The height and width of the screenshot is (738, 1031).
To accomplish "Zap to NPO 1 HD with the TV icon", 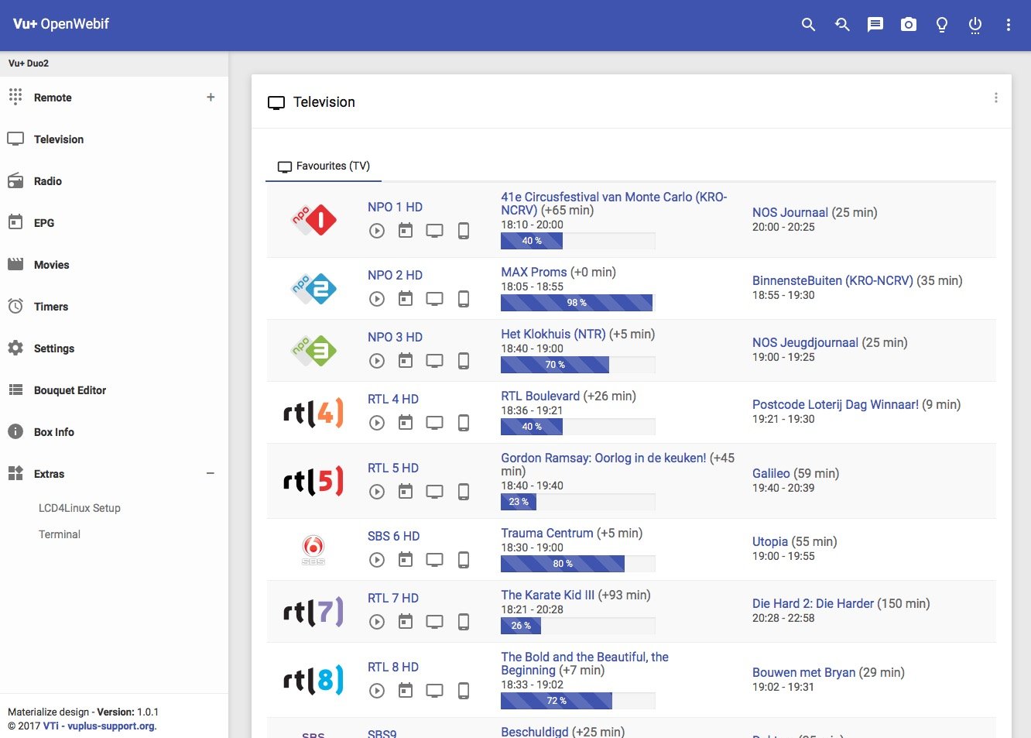I will (435, 230).
